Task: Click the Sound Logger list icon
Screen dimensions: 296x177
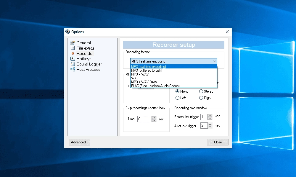Action: (73, 64)
